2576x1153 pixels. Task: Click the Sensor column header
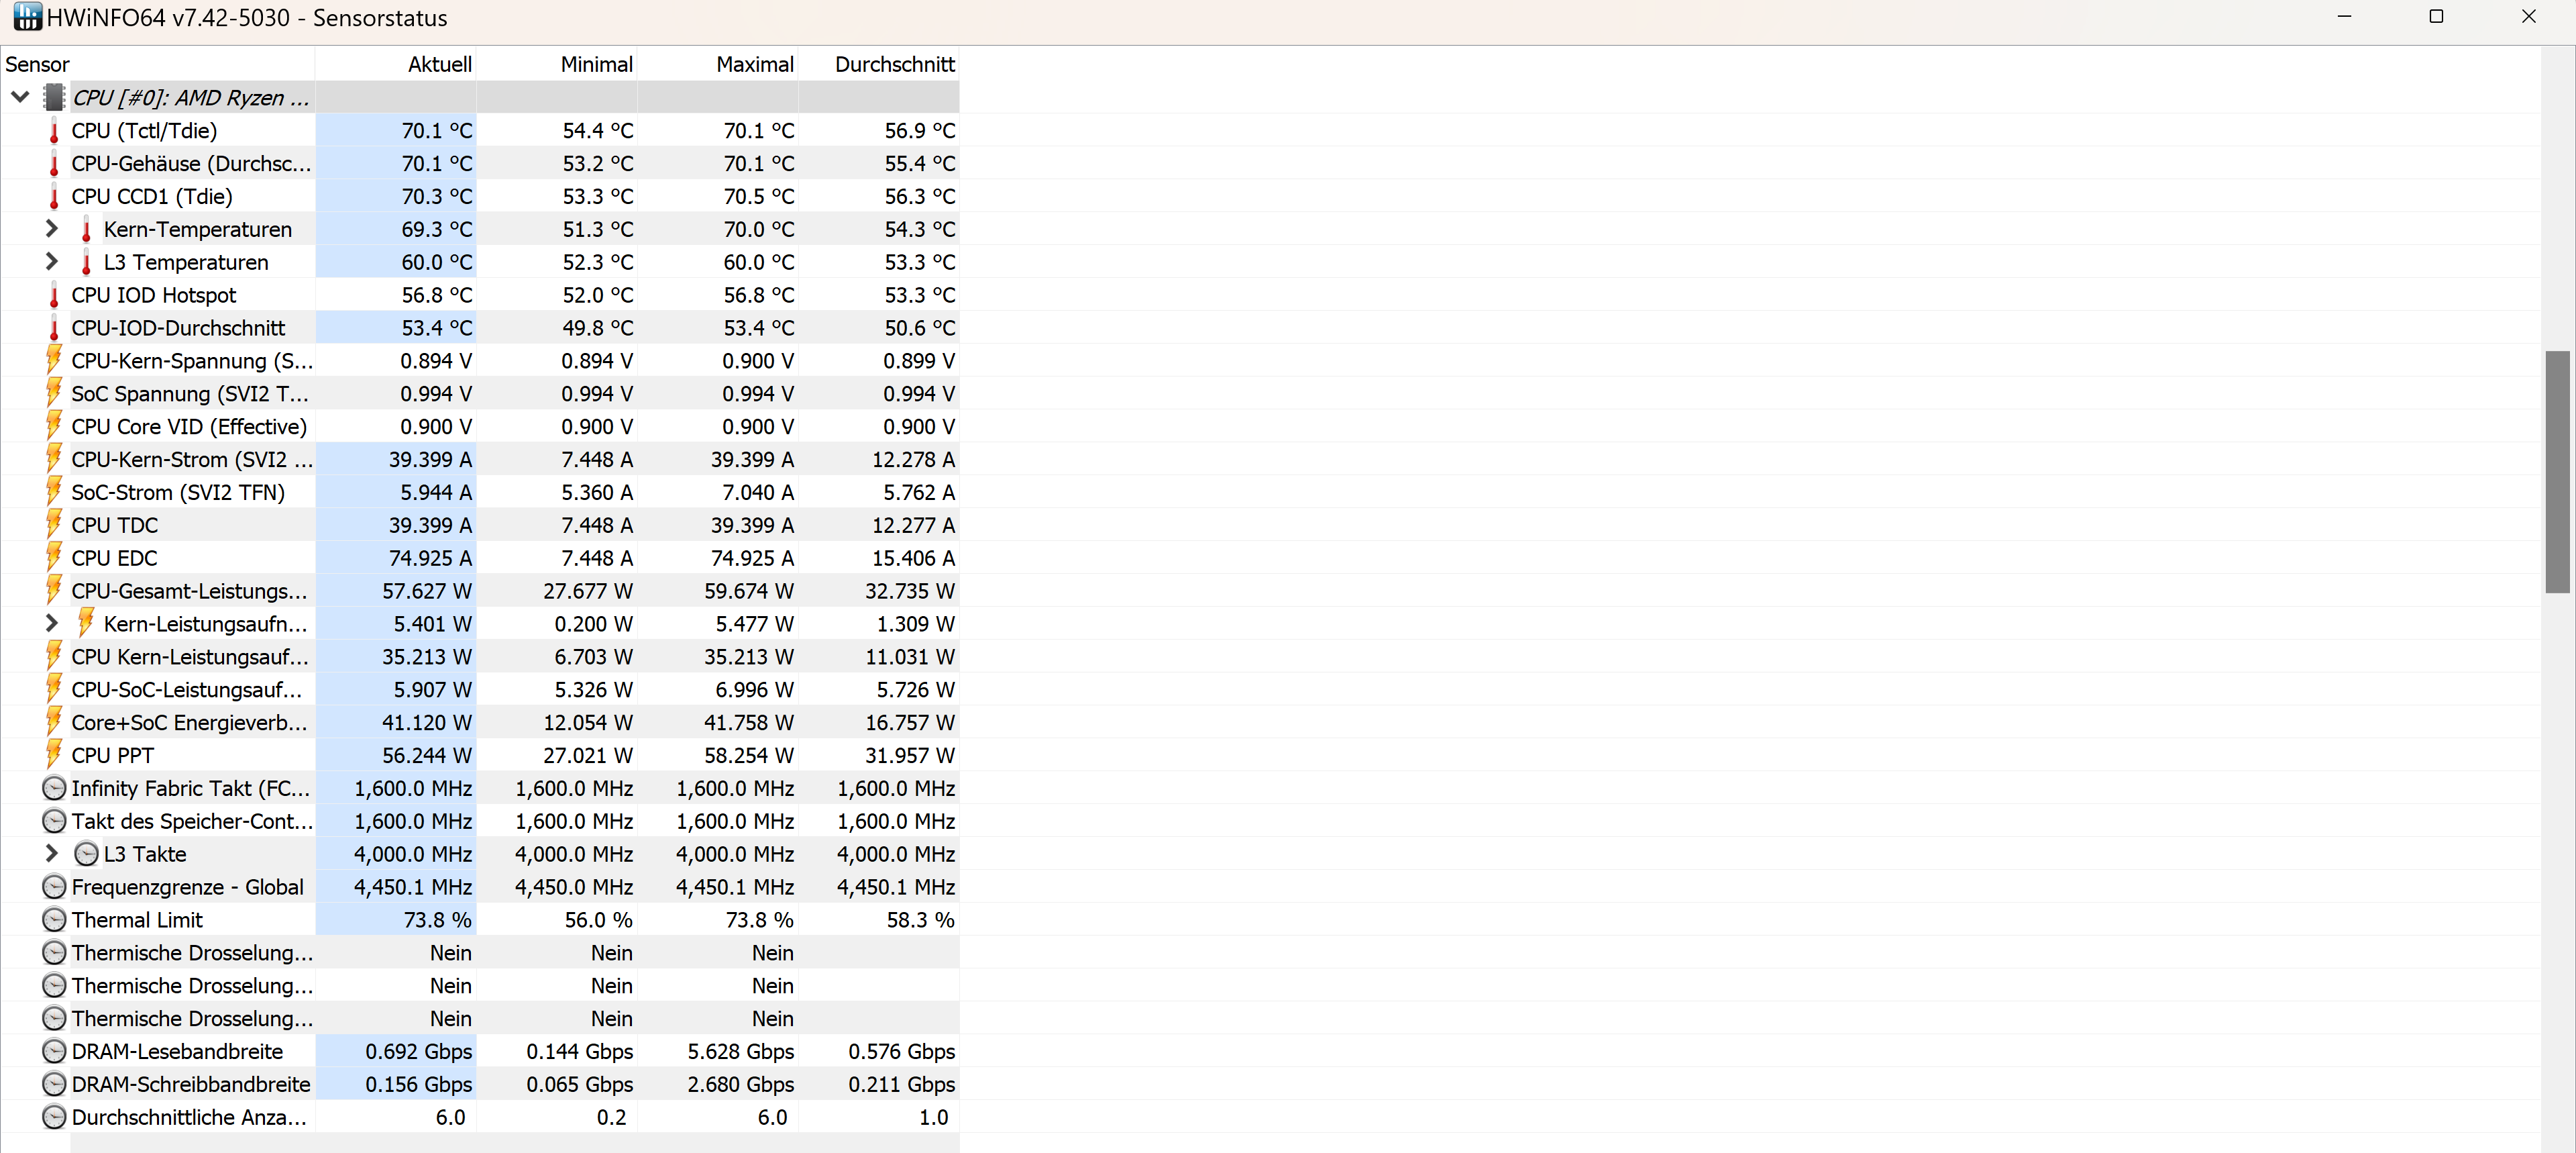coord(37,63)
